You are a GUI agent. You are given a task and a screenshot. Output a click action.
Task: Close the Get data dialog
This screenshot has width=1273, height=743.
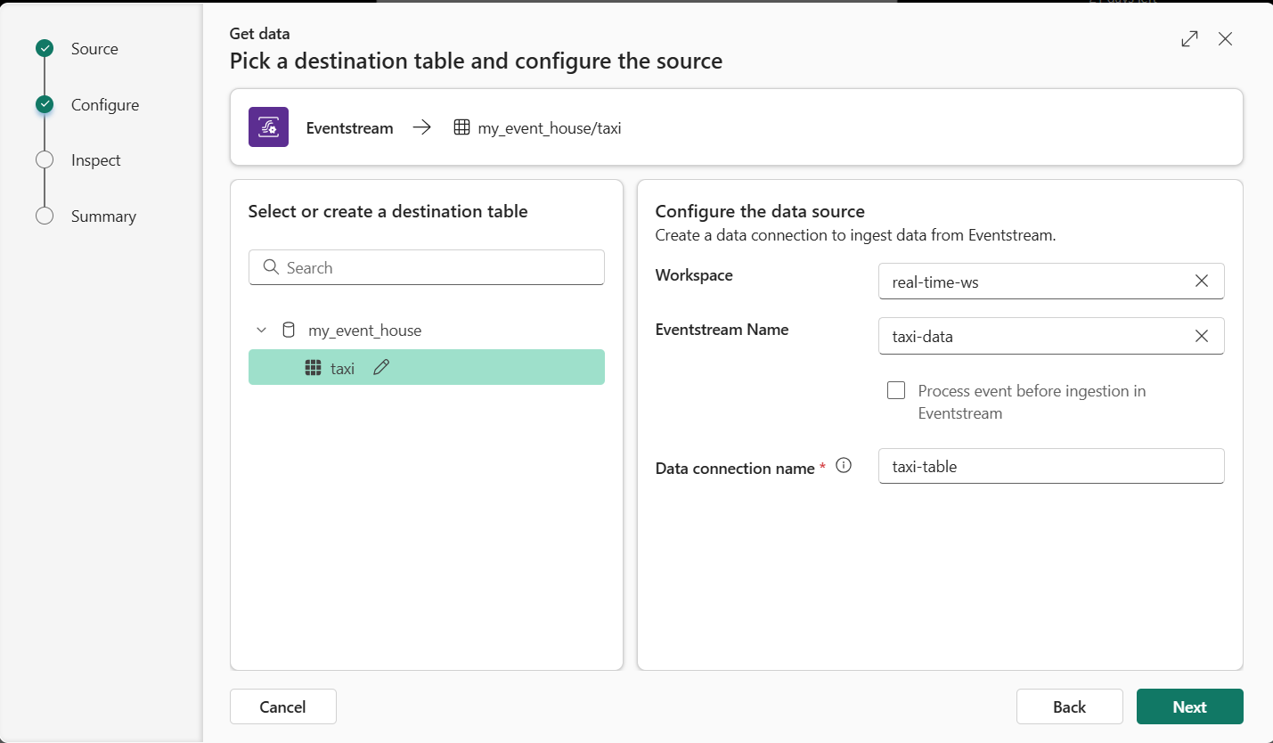pyautogui.click(x=1225, y=39)
